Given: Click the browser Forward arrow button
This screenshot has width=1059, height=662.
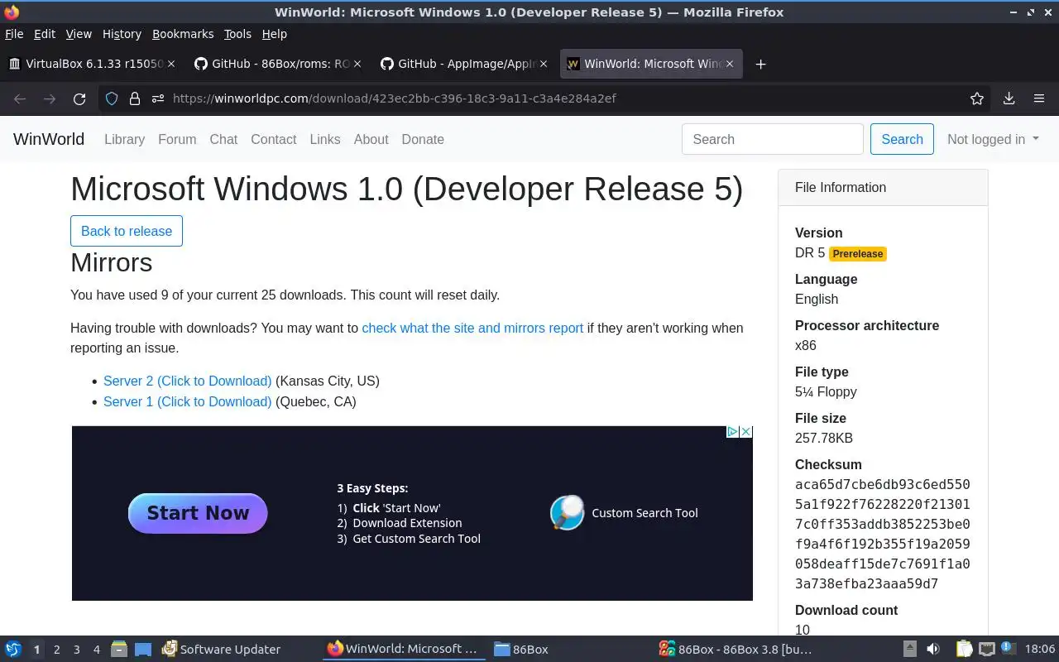Looking at the screenshot, I should (x=50, y=98).
